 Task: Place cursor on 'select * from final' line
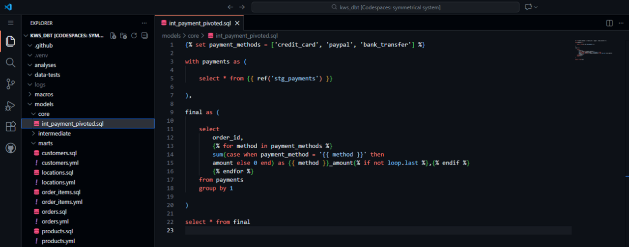tap(218, 222)
